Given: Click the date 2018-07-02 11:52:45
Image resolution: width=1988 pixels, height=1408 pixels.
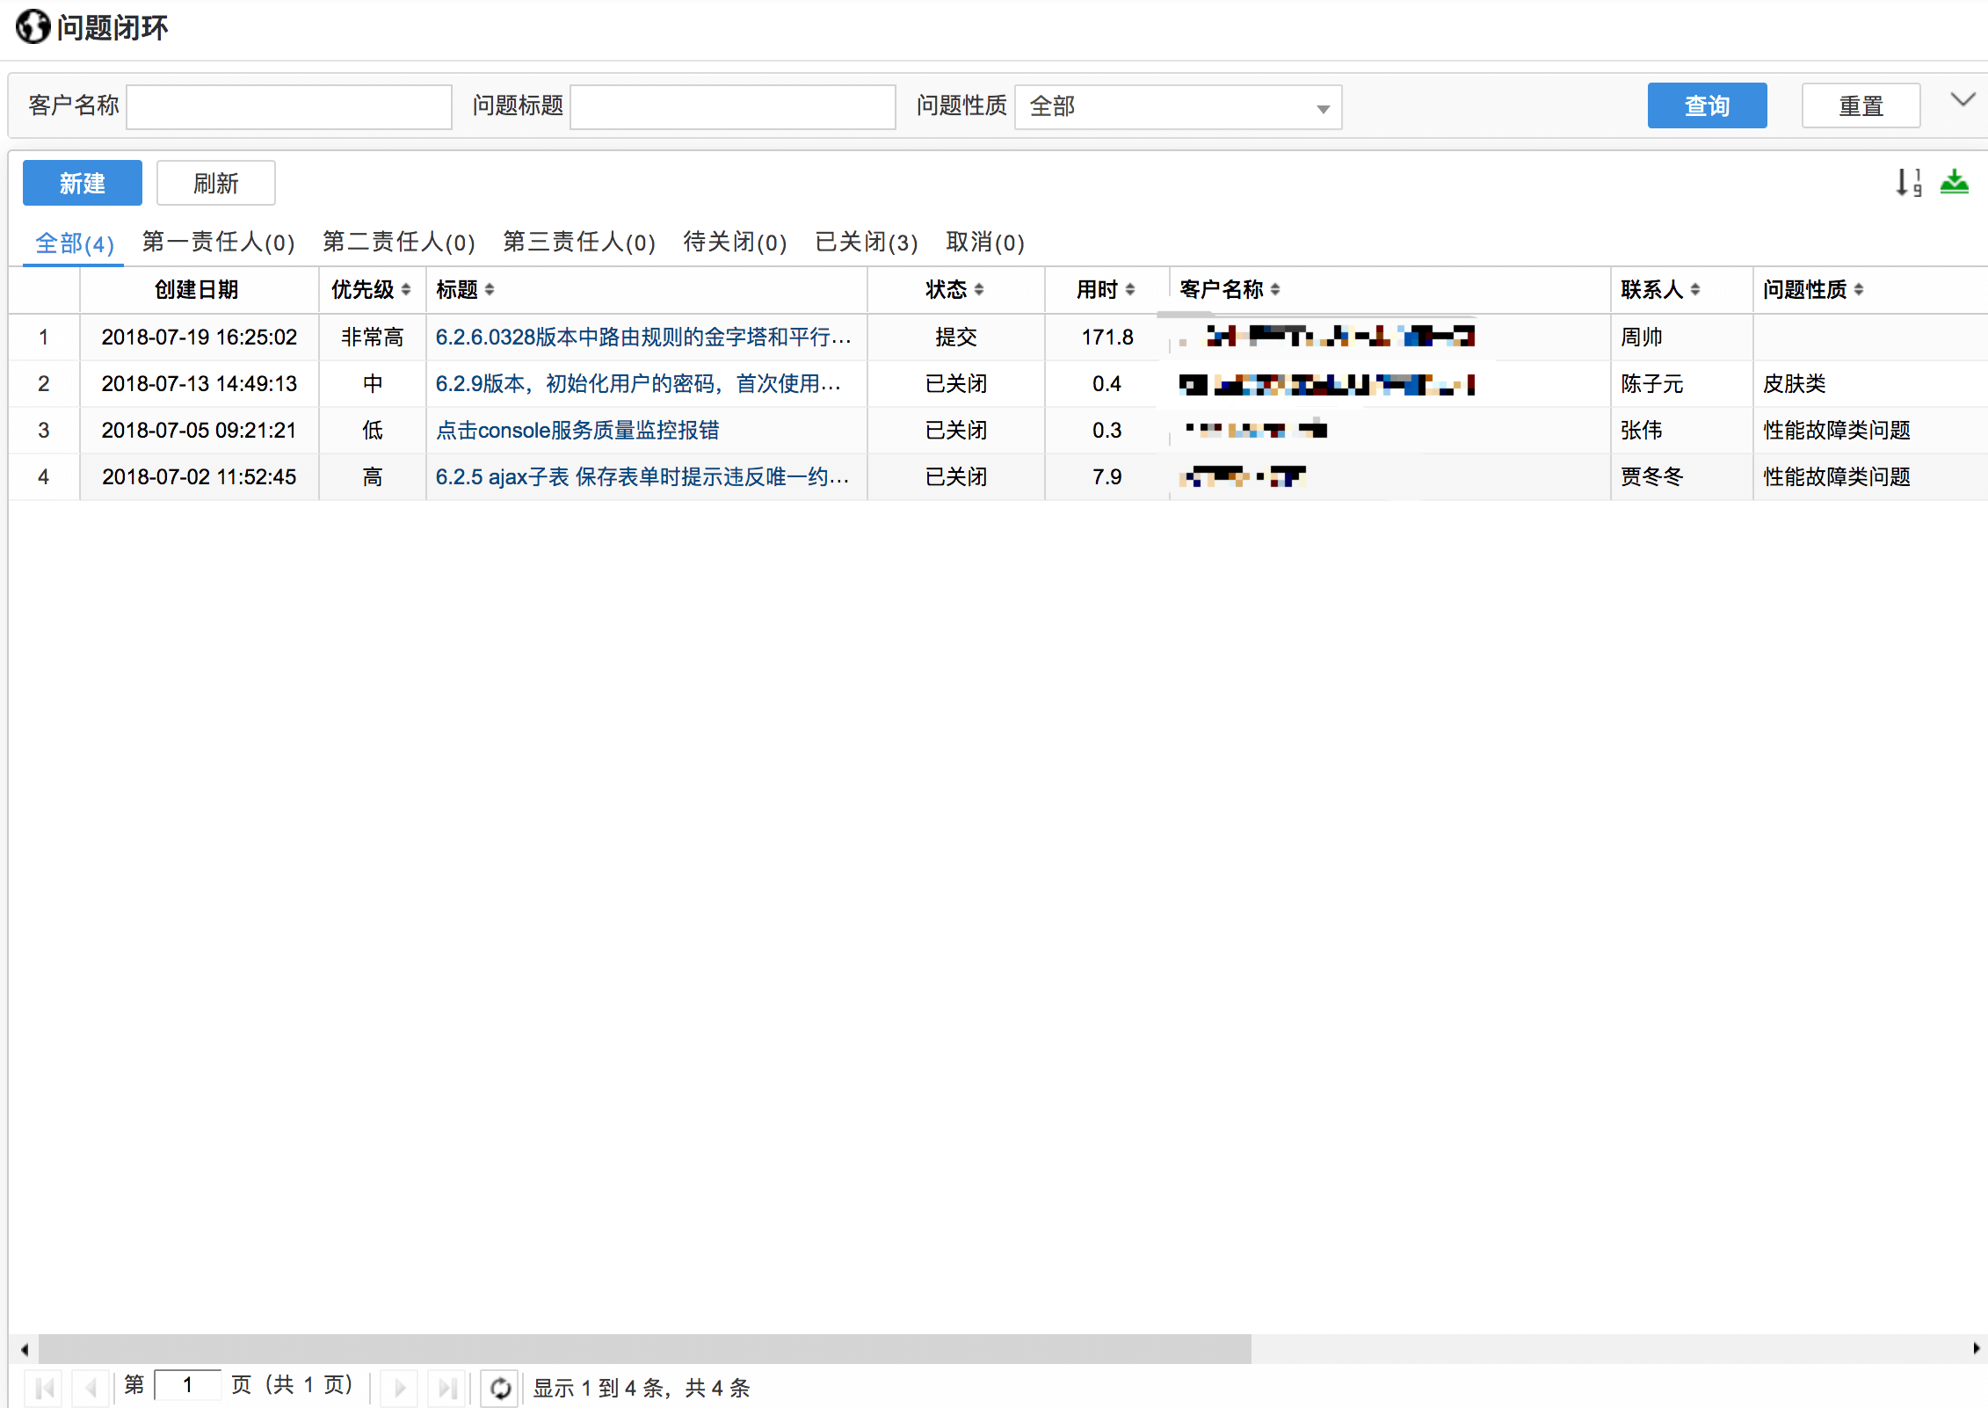Looking at the screenshot, I should (x=200, y=476).
